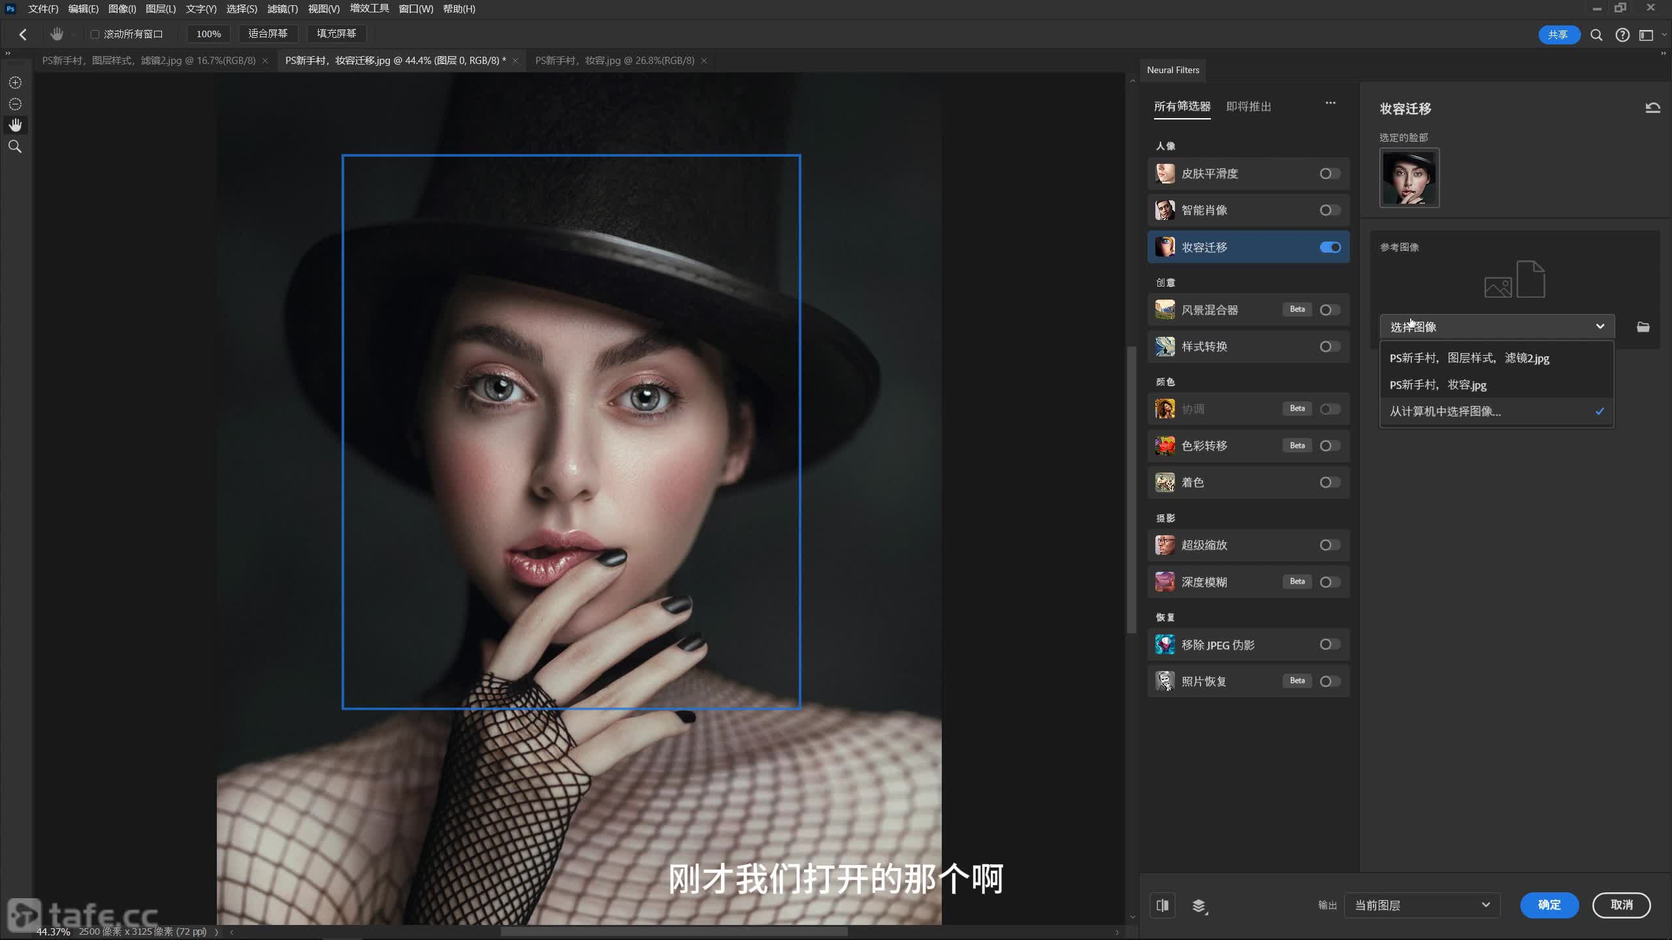Select the add-to-selection face tool
This screenshot has width=1672, height=940.
pos(15,83)
